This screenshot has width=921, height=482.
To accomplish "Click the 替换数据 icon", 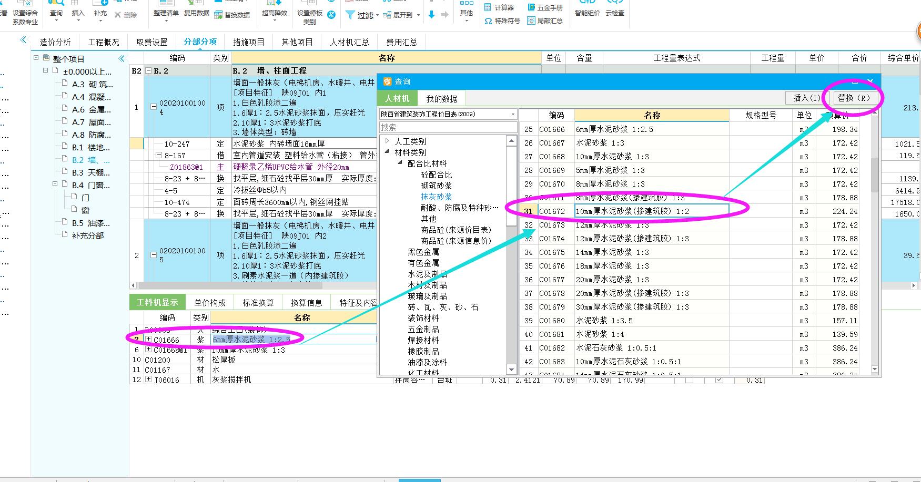I will coord(218,15).
